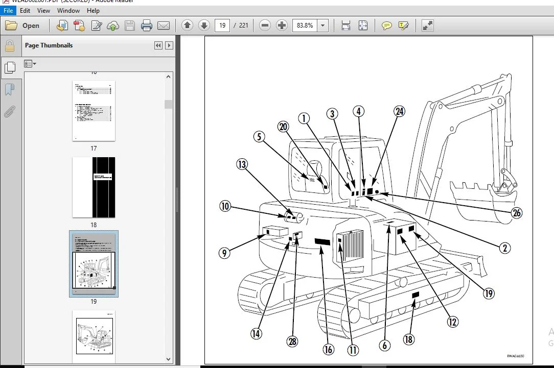Select the page 20 thumbnail below page 19

(x=95, y=336)
